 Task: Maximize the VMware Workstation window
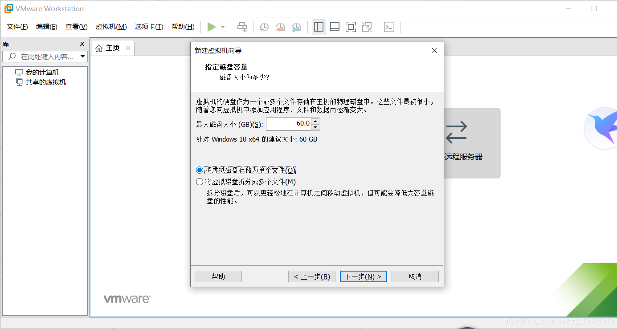point(594,8)
